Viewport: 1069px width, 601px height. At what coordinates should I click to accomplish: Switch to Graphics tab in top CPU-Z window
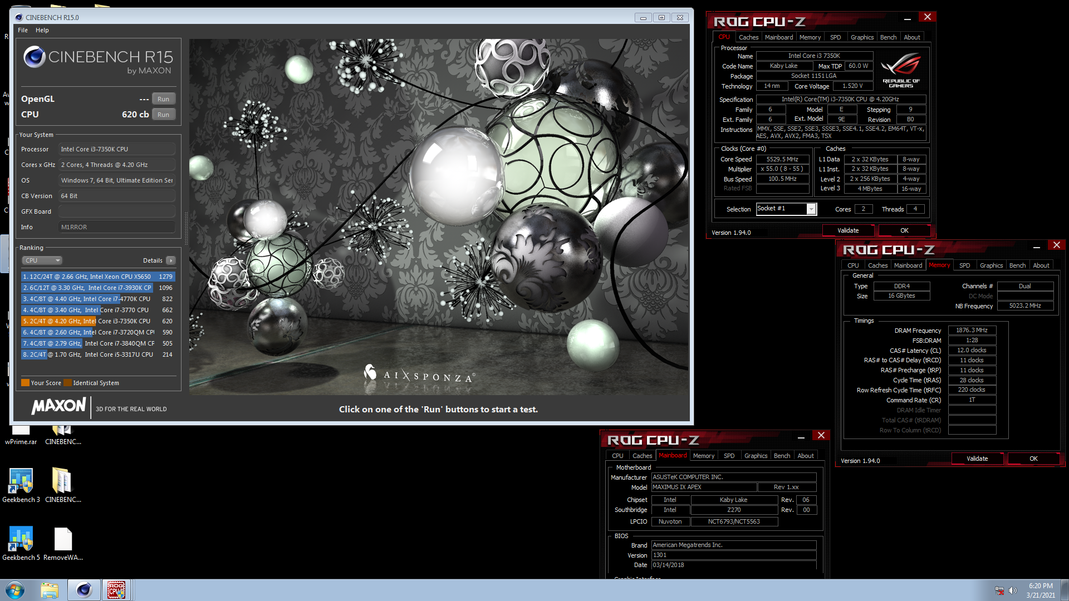[x=862, y=37]
